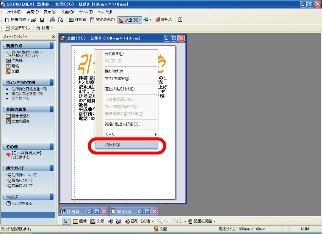The width and height of the screenshot is (322, 234).
Task: Click the stamp icon in bottom toolbar
Action: coord(118,221)
